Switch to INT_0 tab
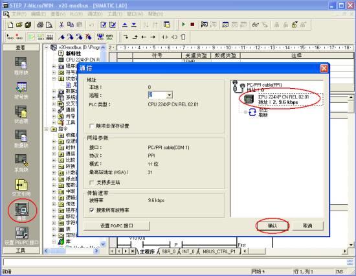This screenshot has width=356, height=276. pos(188,251)
